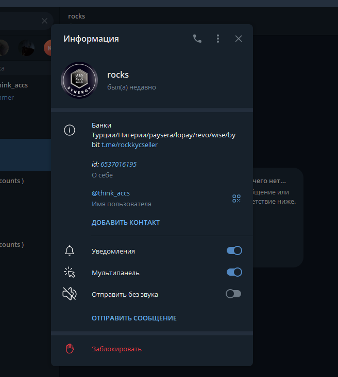Click ОТПРАВИТЬ СООБЩЕНИЕ button
Viewport: 338px width, 377px height.
pyautogui.click(x=134, y=318)
